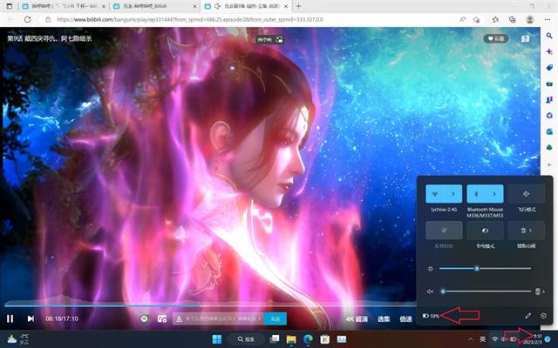Edit quick settings with pencil icon
Image resolution: width=558 pixels, height=348 pixels.
(x=528, y=315)
